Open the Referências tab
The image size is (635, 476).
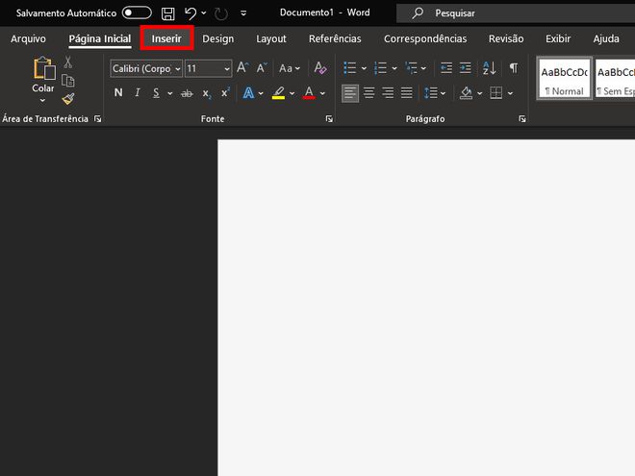[x=335, y=38]
